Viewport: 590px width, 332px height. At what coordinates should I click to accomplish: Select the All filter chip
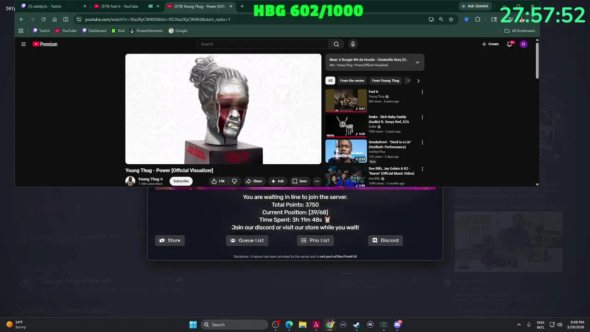(x=330, y=81)
